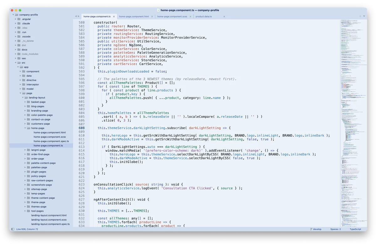376x246 pixels.
Task: Go to the next tab with the right arrow
Action: click(79, 16)
